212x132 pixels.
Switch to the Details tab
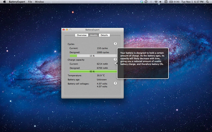tap(104, 35)
